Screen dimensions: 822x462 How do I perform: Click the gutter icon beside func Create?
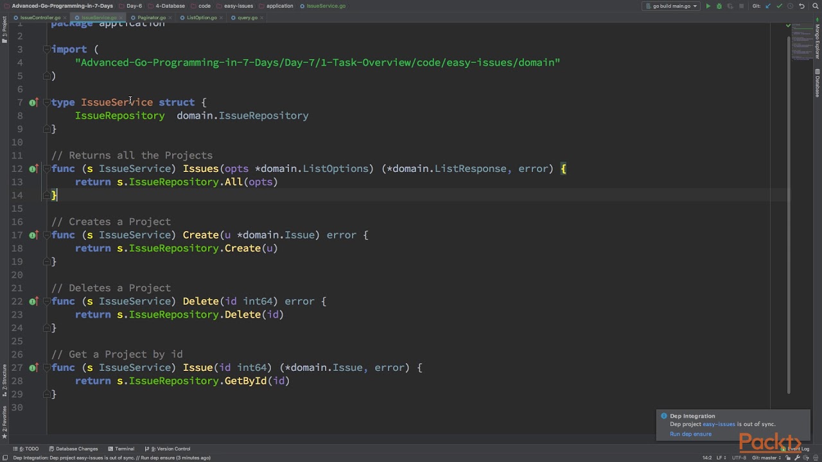click(33, 235)
